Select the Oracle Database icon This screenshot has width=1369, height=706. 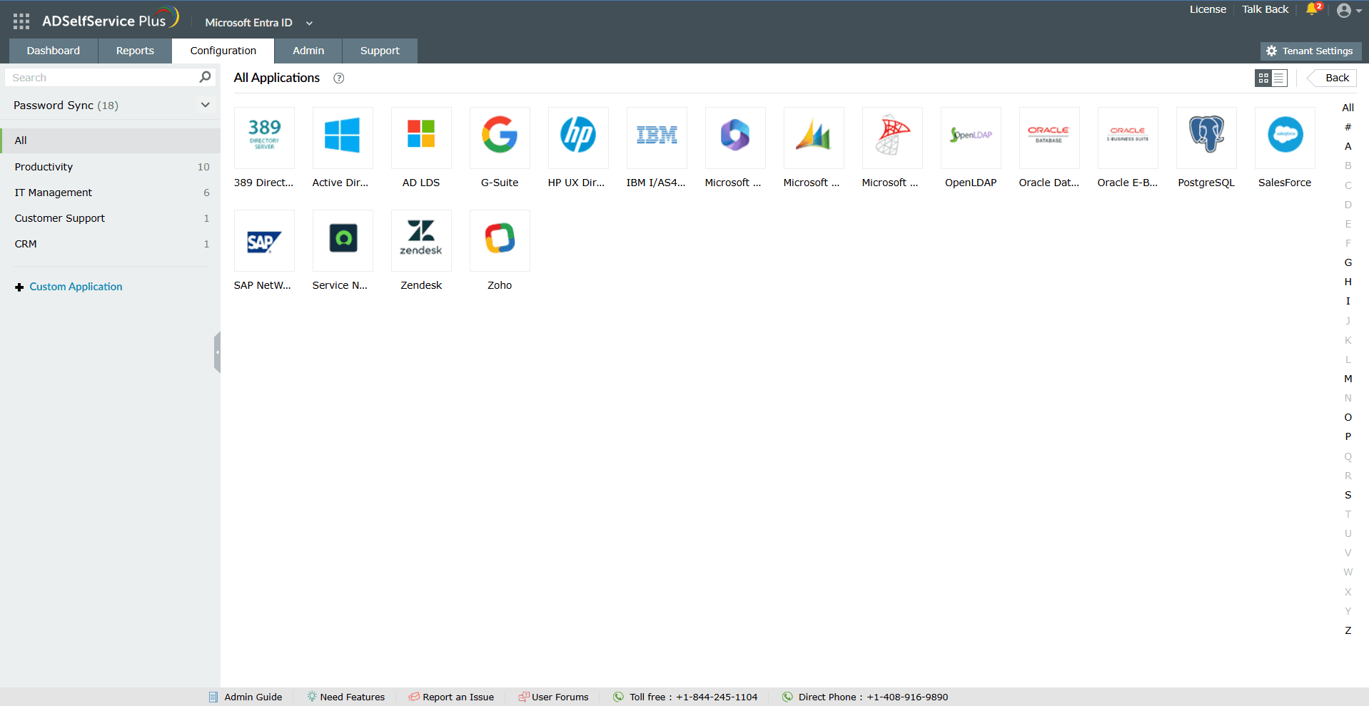click(x=1049, y=137)
